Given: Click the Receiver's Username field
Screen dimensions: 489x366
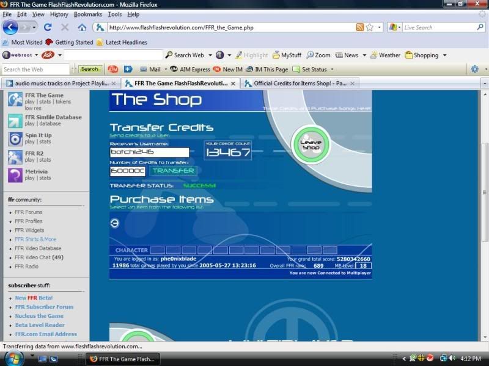Looking at the screenshot, I should 149,152.
